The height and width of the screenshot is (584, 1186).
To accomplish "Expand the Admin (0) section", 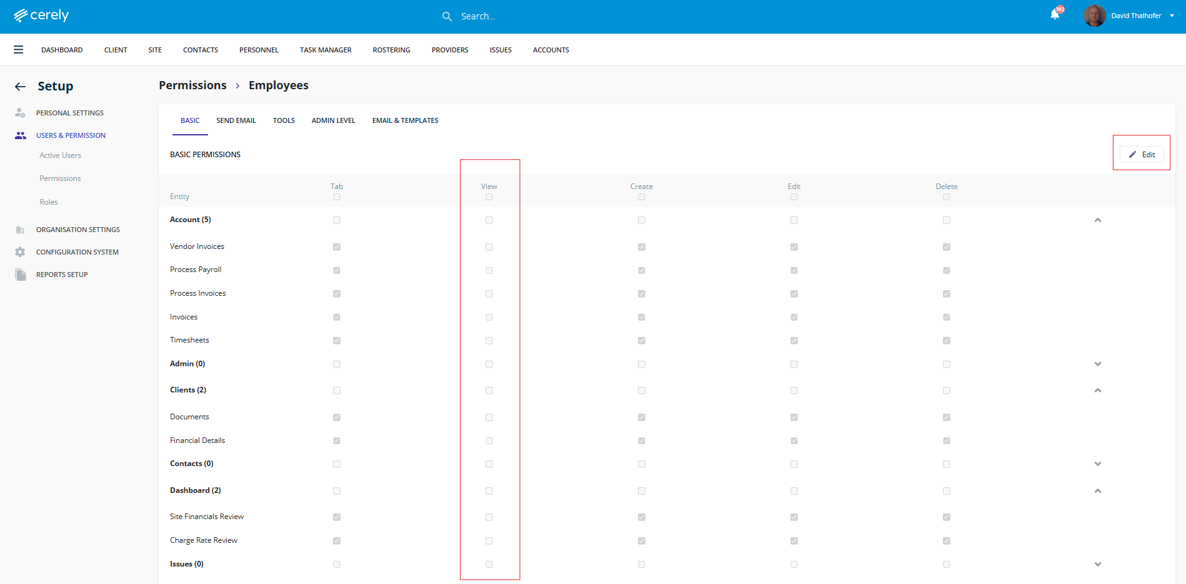I will [x=1098, y=364].
